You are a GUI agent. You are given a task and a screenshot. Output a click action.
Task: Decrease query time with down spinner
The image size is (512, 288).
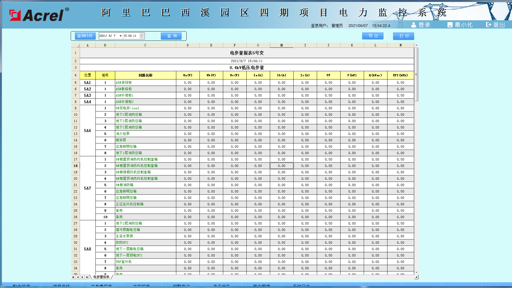pos(142,37)
